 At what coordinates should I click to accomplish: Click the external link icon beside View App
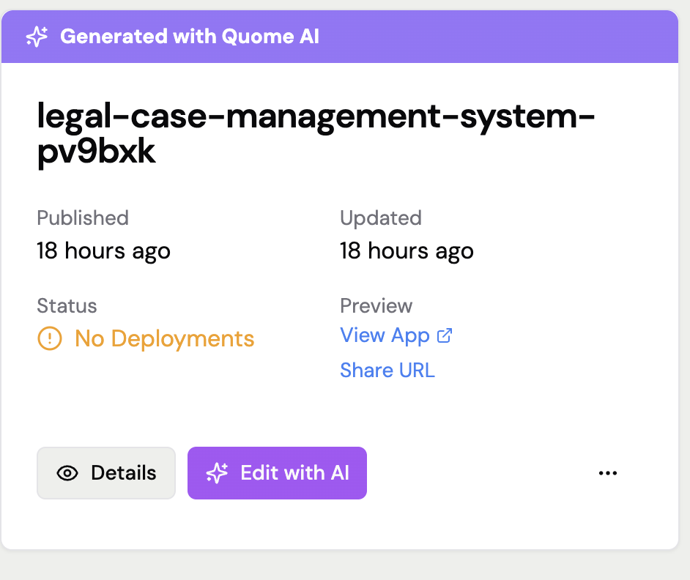[445, 335]
